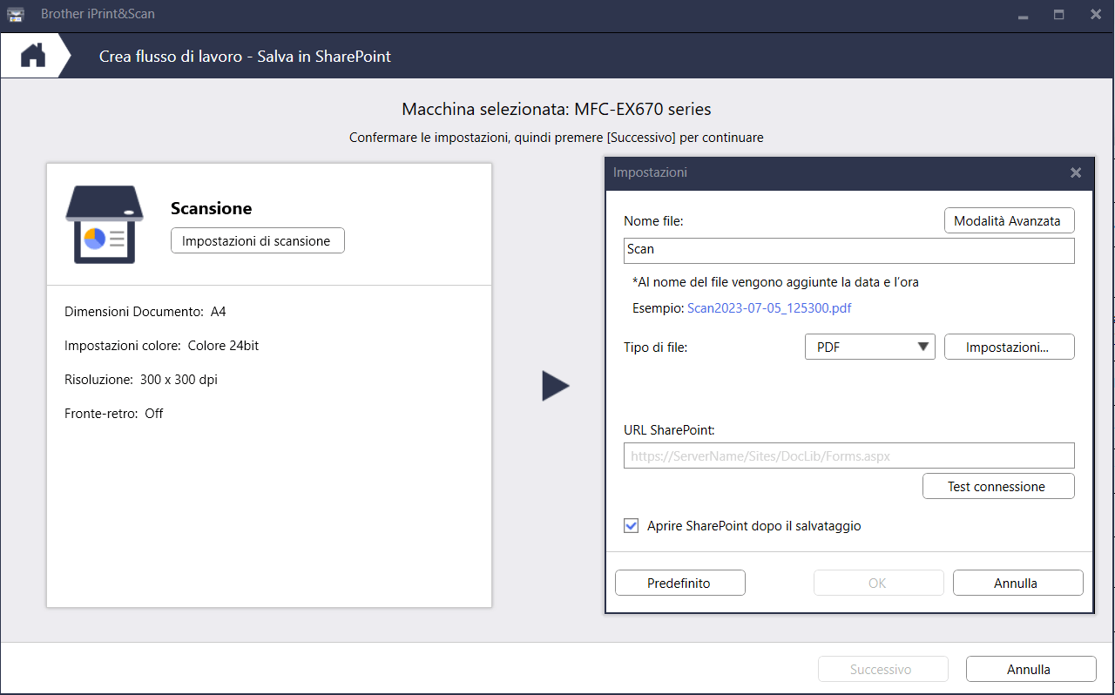
Task: Close the Impostazioni dialog with X
Action: (x=1076, y=173)
